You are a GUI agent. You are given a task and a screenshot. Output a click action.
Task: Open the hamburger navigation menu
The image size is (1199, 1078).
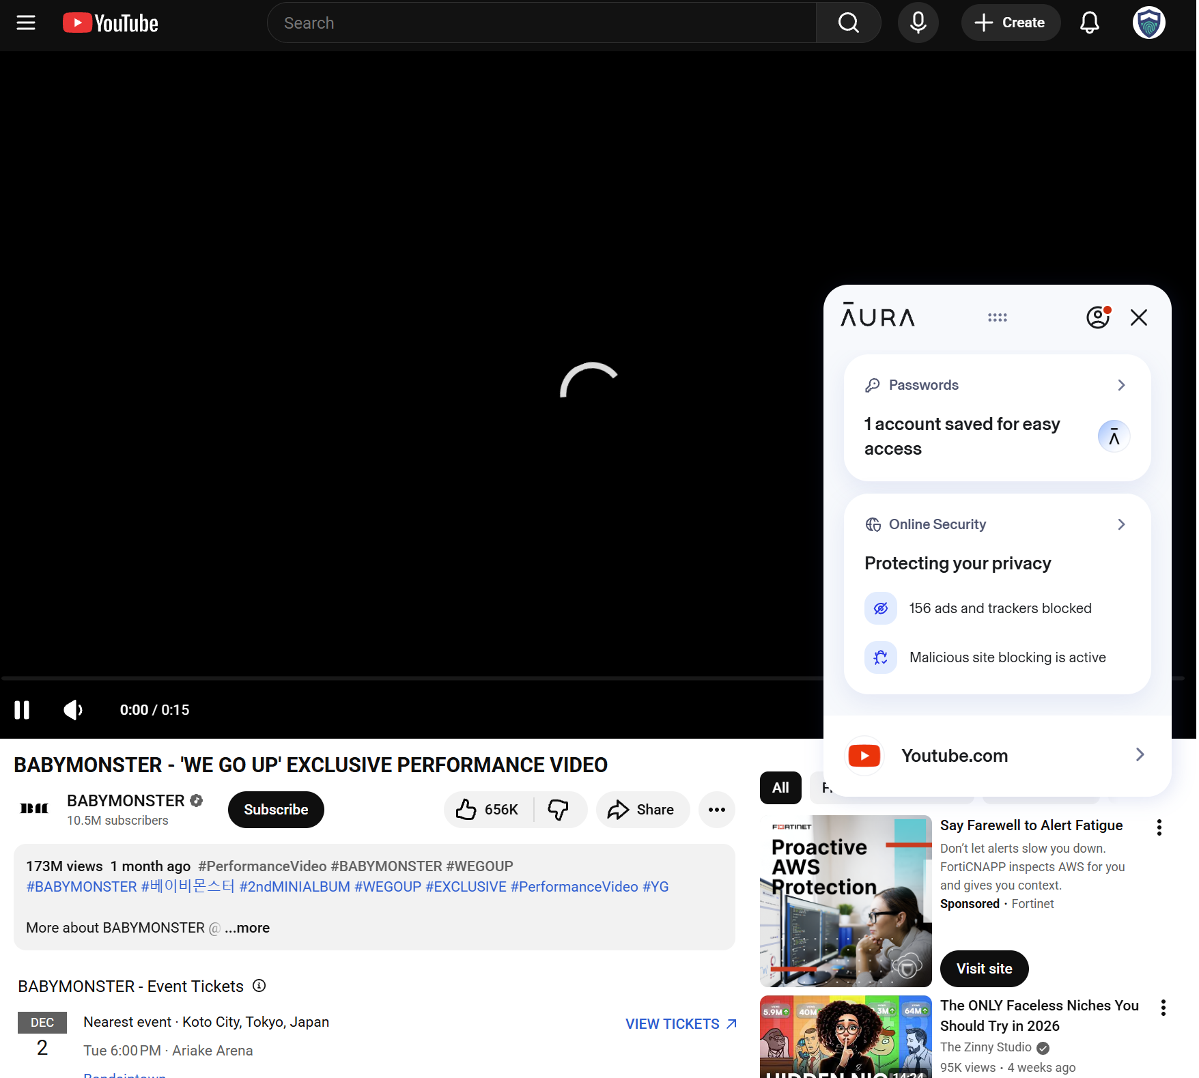pyautogui.click(x=25, y=23)
